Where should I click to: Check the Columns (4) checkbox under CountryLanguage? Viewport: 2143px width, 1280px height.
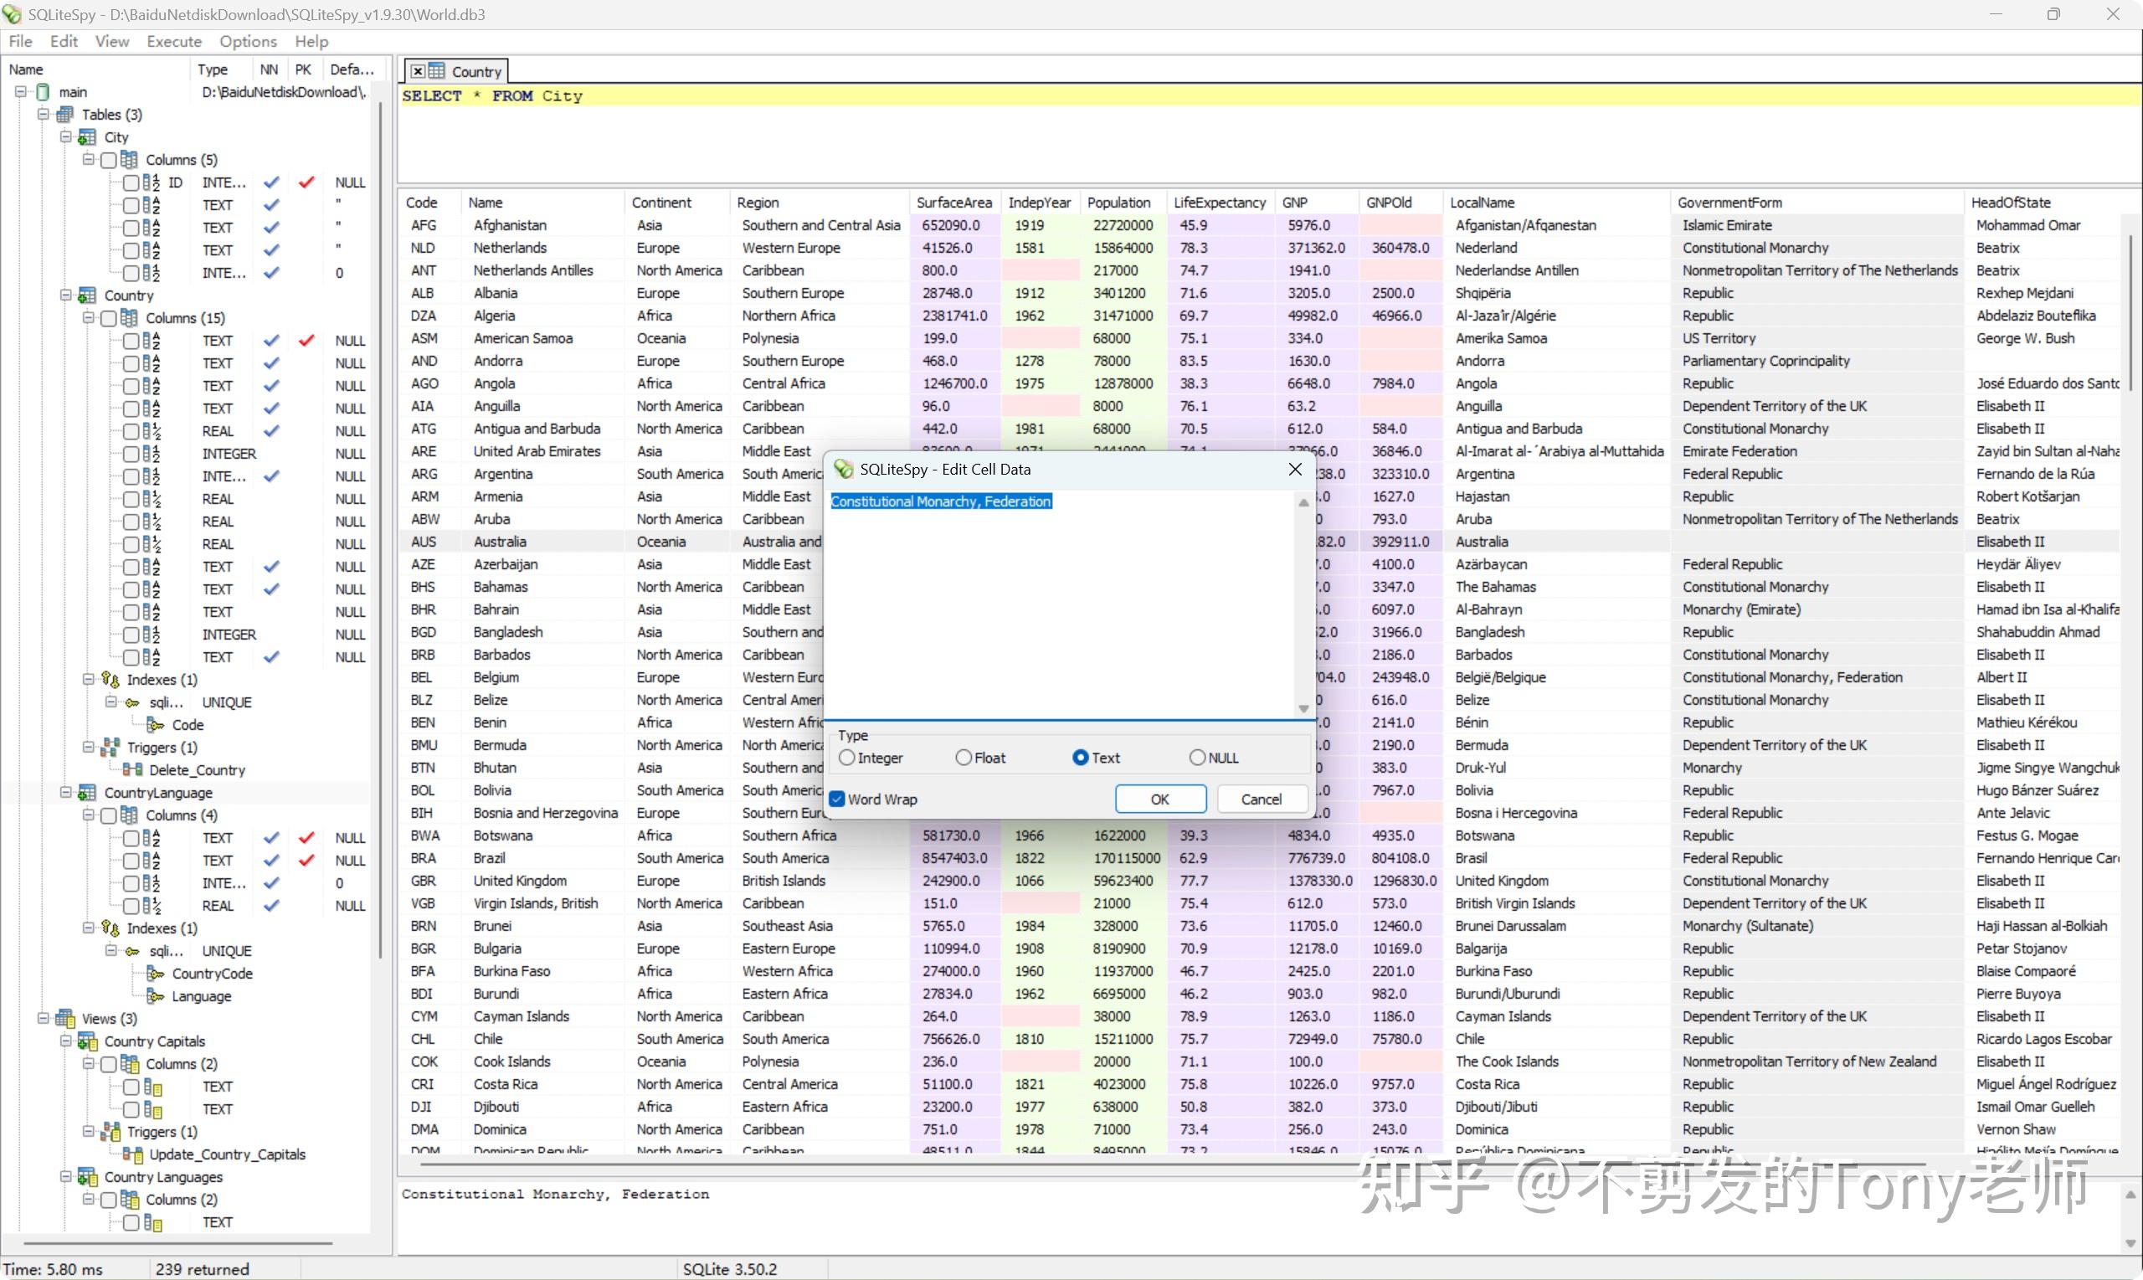(x=110, y=815)
